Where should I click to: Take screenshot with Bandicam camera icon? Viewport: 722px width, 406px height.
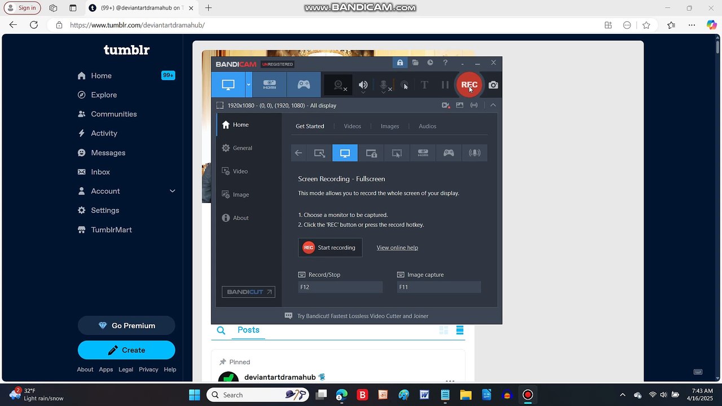point(494,85)
